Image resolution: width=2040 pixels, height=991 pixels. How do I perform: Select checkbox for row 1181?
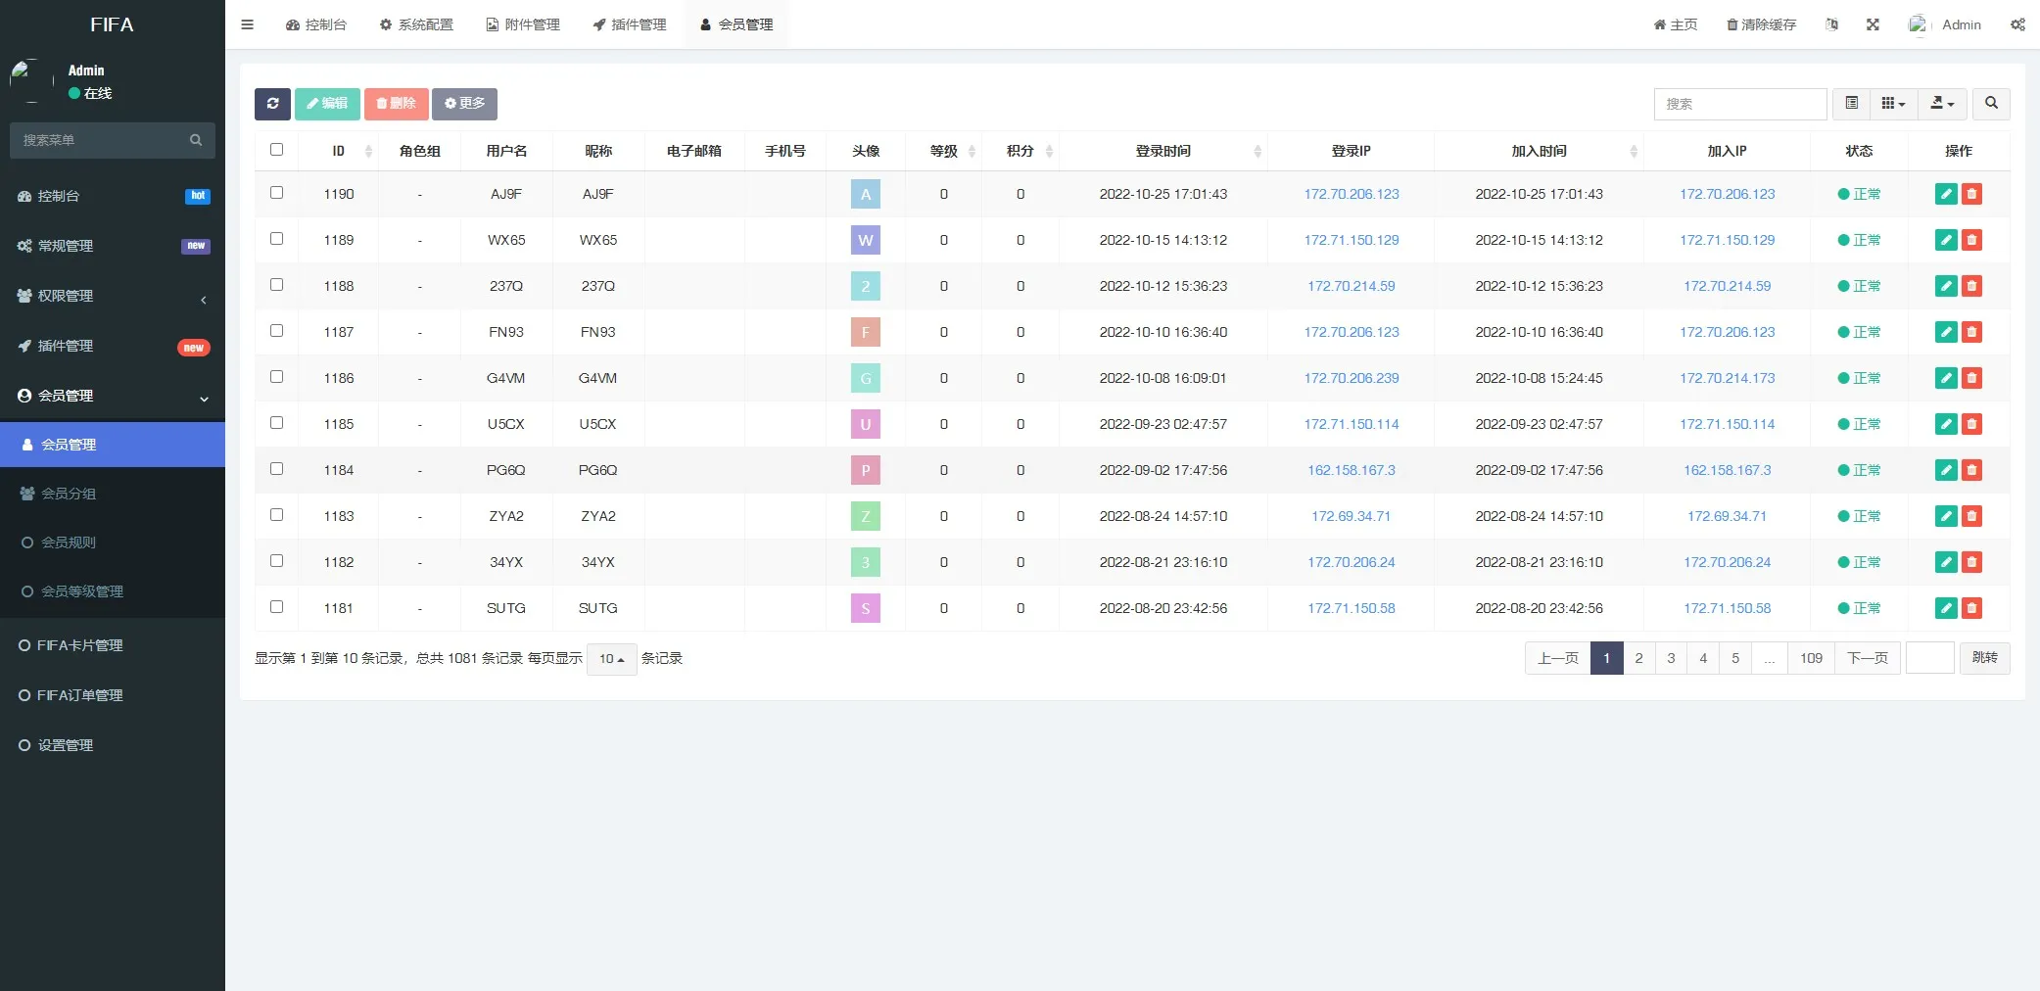click(x=276, y=607)
